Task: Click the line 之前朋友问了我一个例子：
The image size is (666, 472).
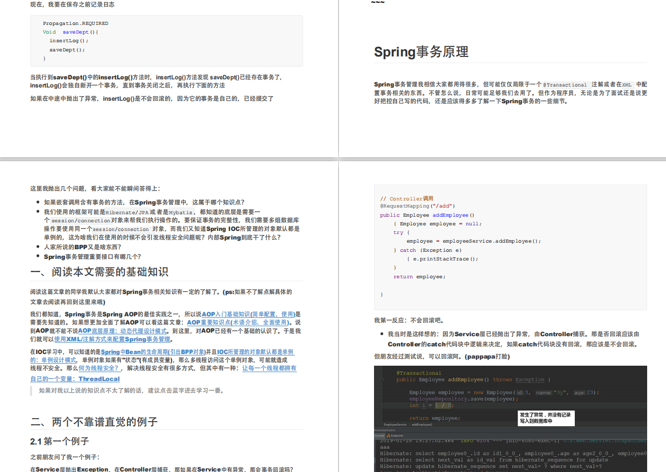Action: point(65,457)
